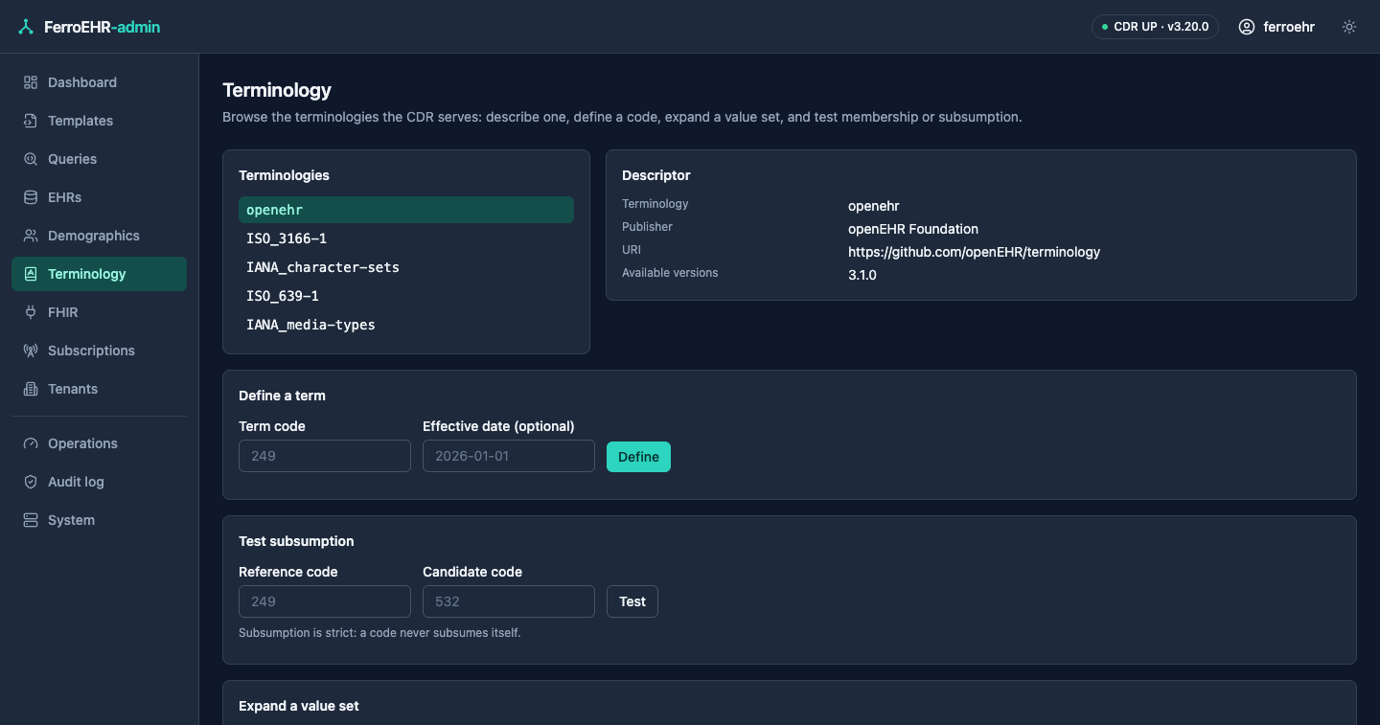
Task: Open Queries from the sidebar
Action: [x=99, y=159]
